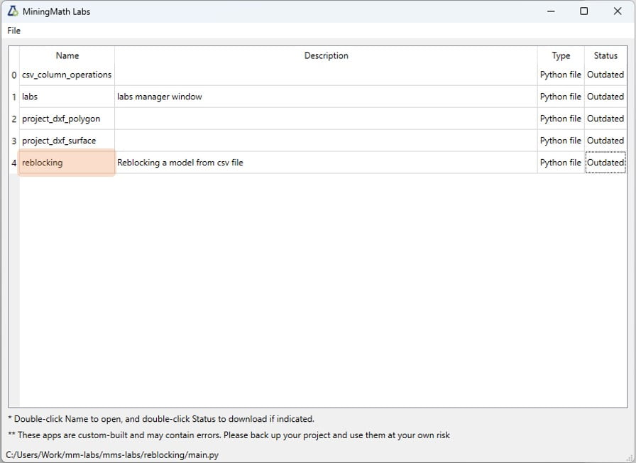This screenshot has height=463, width=636.
Task: Maximize the MiningMath Labs window
Action: point(583,11)
